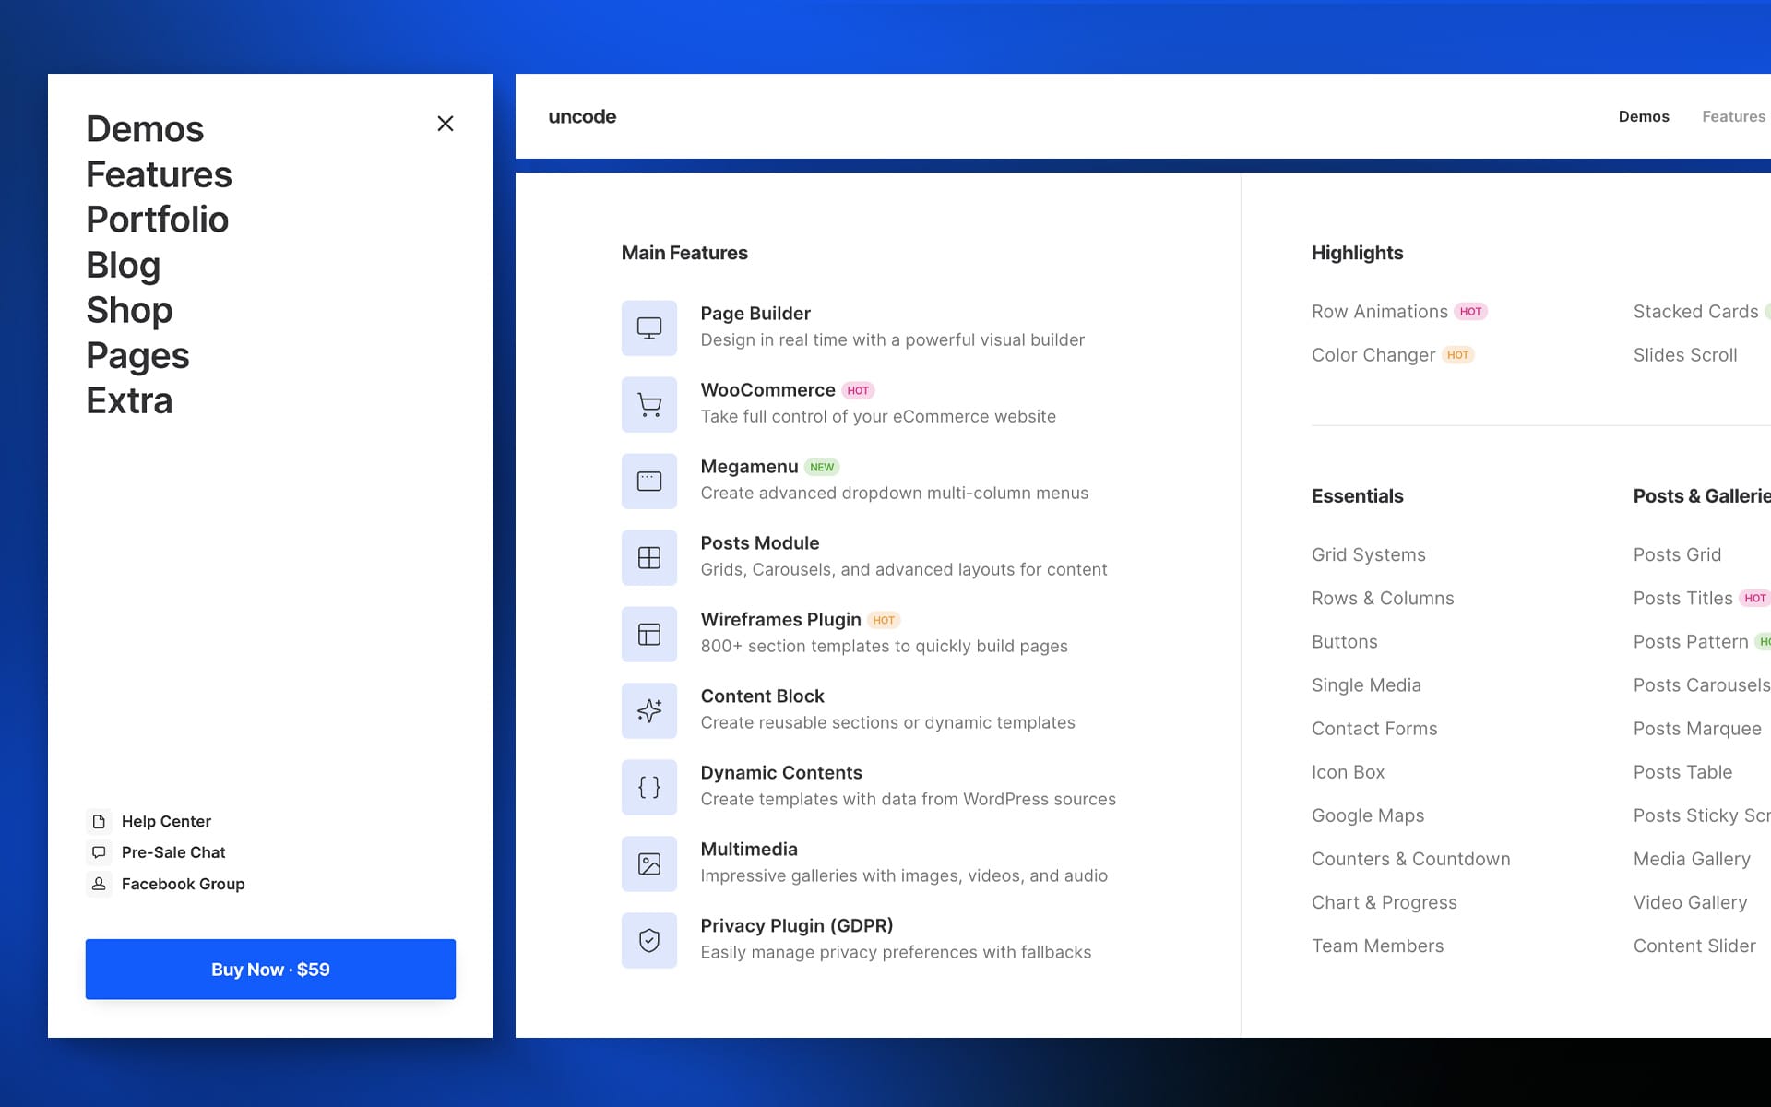Open the Multimedia feature title

point(749,850)
